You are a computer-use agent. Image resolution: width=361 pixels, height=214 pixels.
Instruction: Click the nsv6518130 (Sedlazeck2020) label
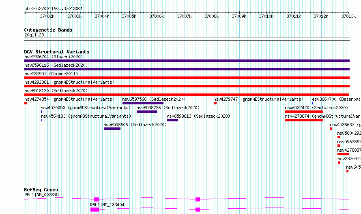56,91
